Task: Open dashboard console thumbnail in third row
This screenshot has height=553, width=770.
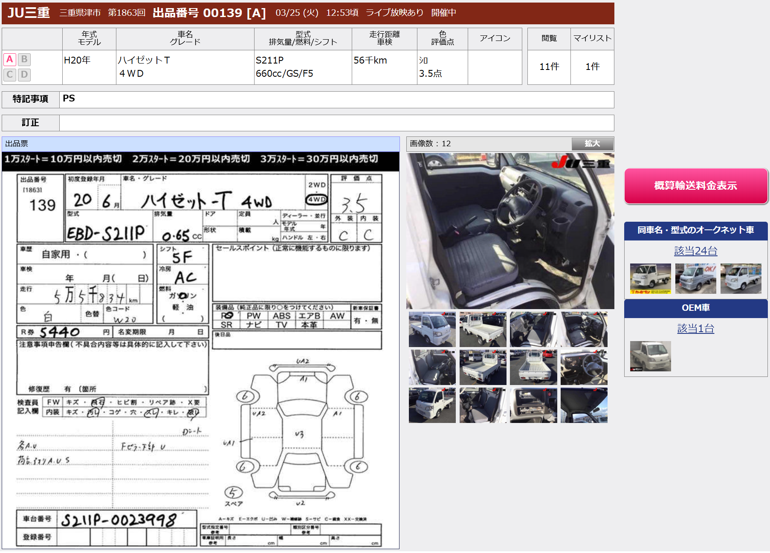Action: pos(533,405)
